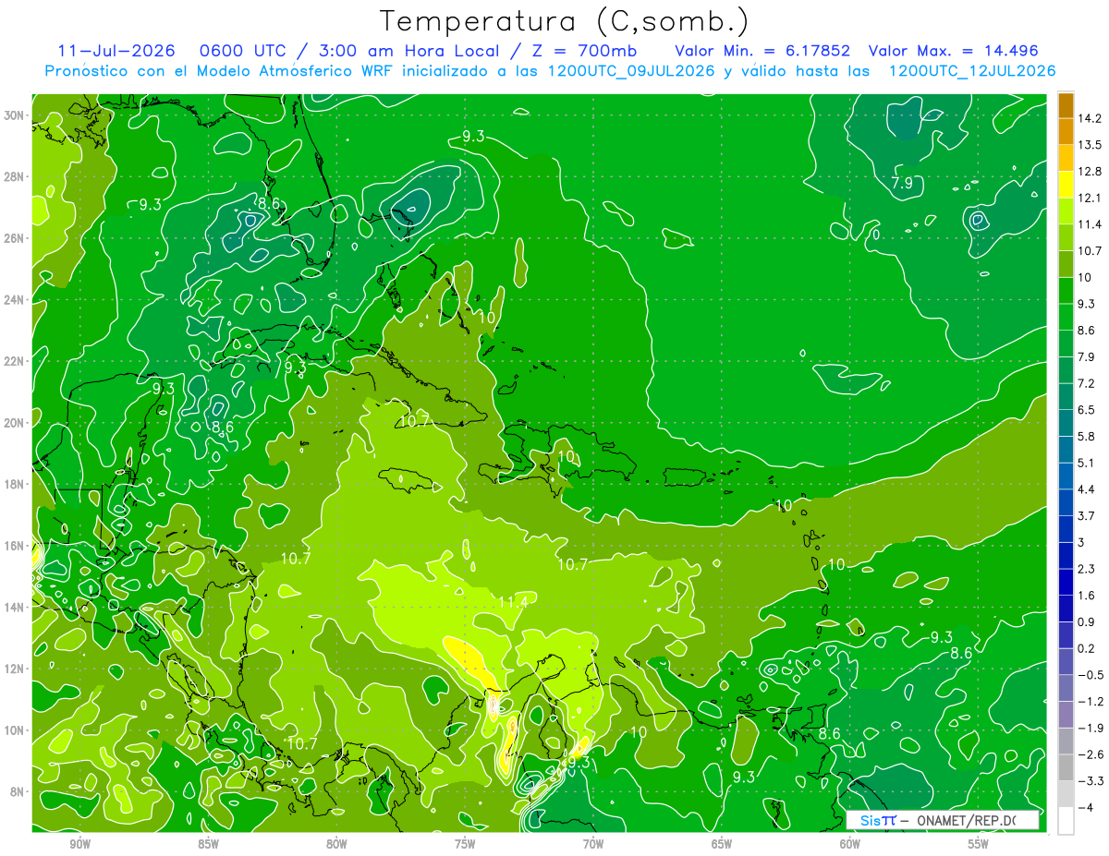Click the '12N' latitude axis label
The image size is (1109, 856).
(16, 669)
